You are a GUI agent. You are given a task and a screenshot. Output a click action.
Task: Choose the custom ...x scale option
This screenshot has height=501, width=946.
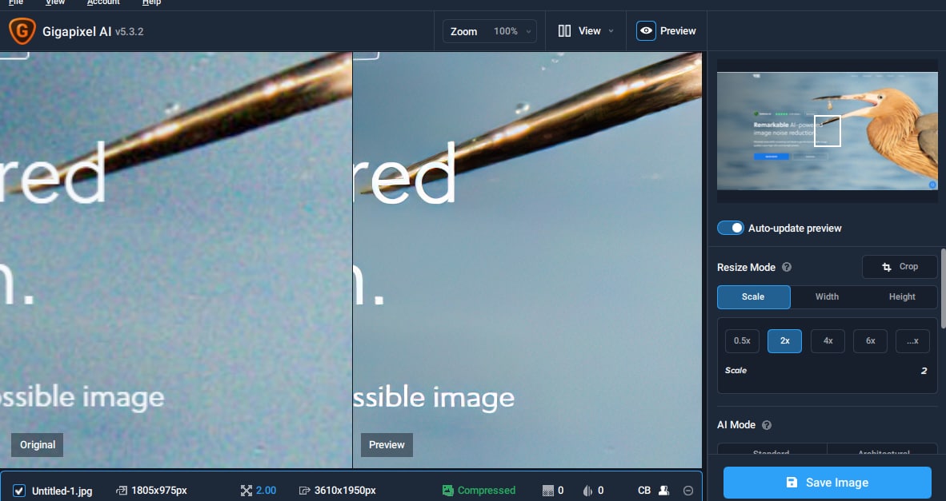coord(912,341)
